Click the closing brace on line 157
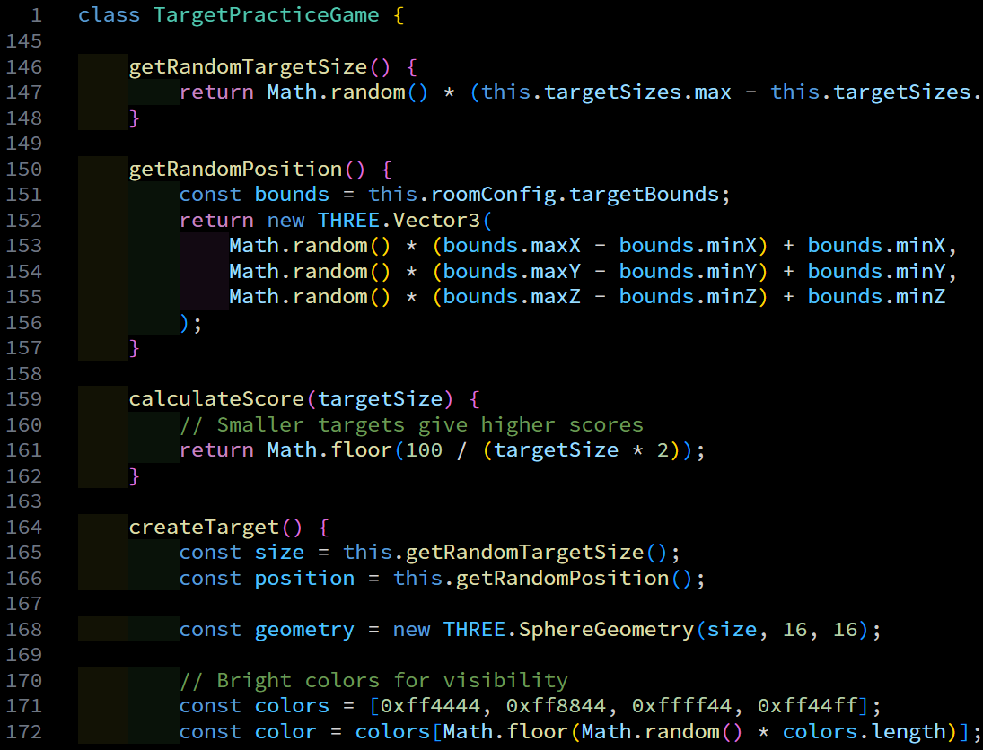983x750 pixels. 134,348
